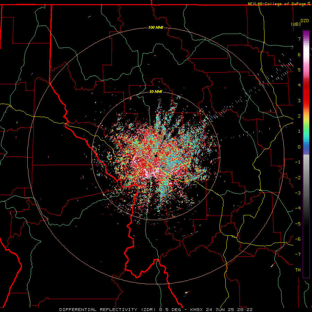Click the -2 value on color scale
312x312 pixels.
pos(298,178)
